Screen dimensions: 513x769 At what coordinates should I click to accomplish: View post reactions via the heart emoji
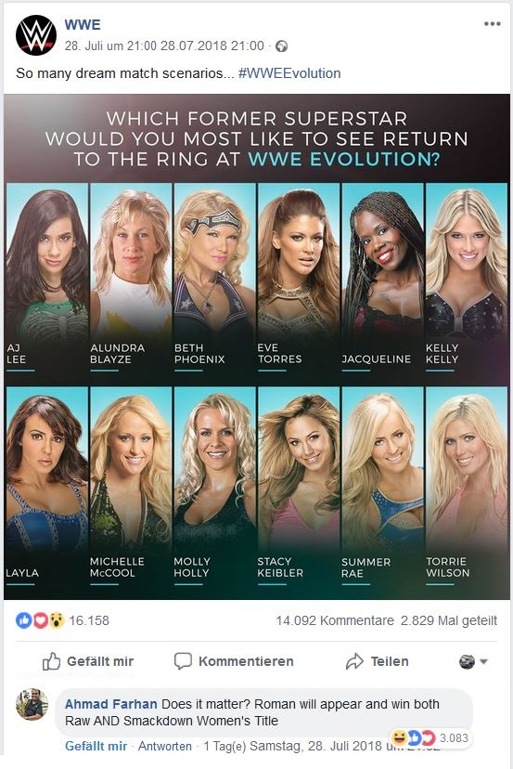click(40, 620)
